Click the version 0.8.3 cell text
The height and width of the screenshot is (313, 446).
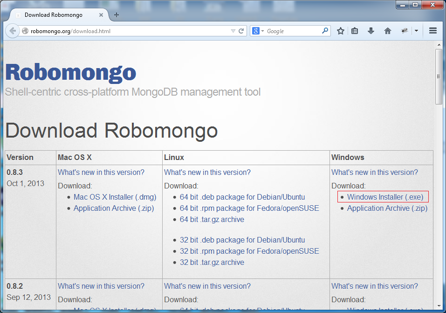(14, 172)
